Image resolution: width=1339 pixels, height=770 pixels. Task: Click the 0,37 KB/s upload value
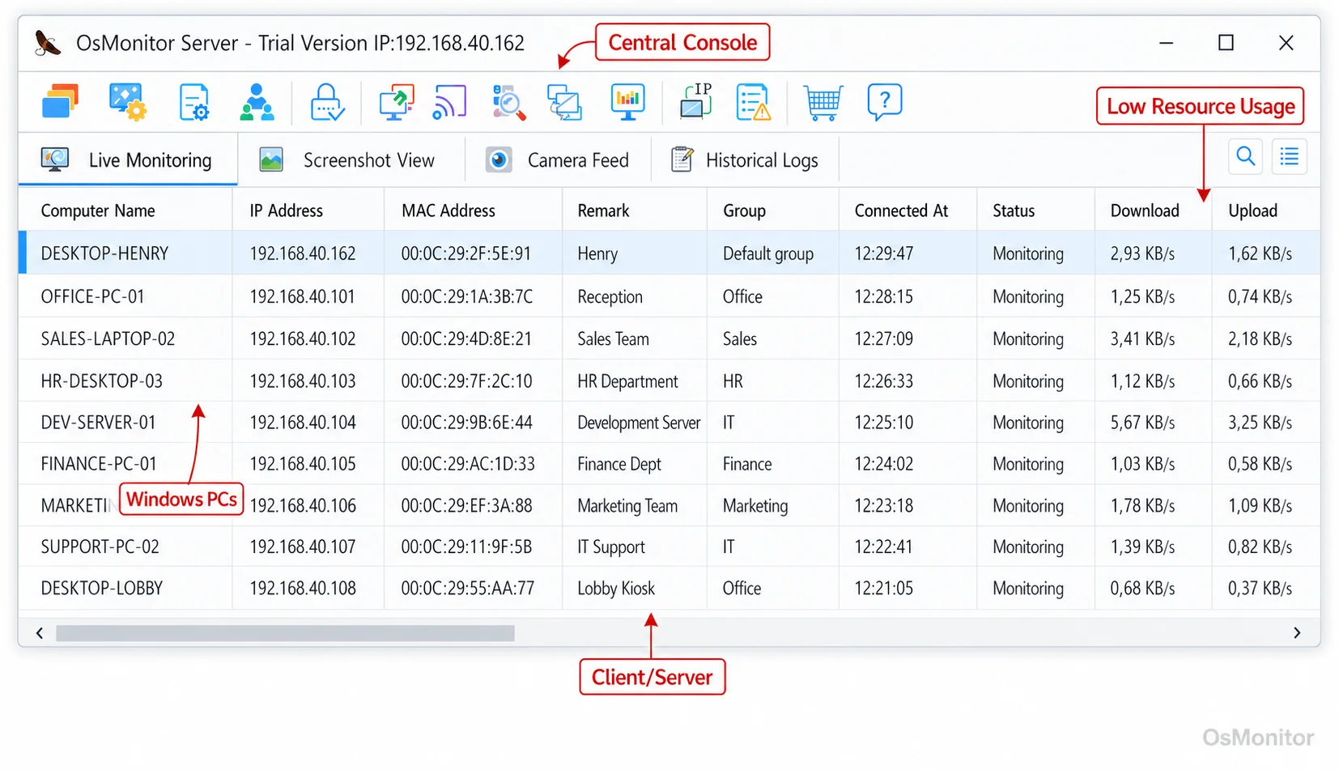pyautogui.click(x=1260, y=588)
